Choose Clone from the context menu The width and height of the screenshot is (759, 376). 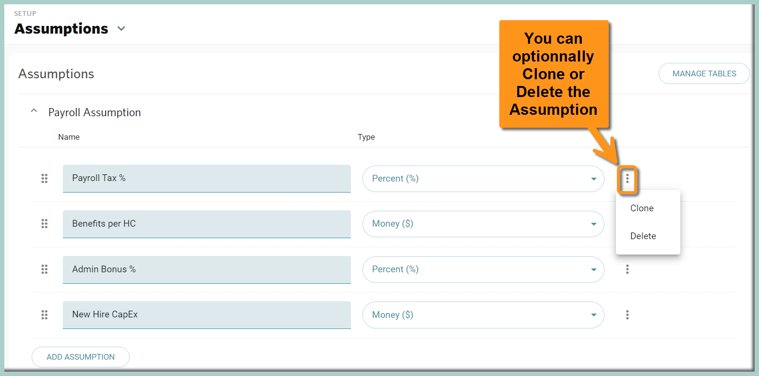[x=642, y=208]
